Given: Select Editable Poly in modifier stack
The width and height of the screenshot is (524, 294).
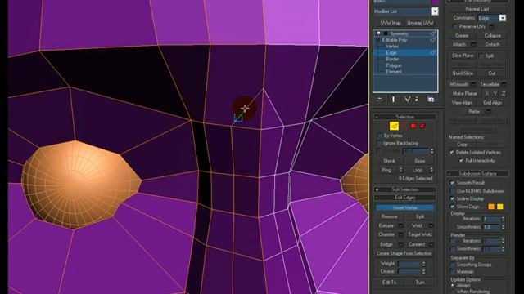Looking at the screenshot, I should coord(395,40).
